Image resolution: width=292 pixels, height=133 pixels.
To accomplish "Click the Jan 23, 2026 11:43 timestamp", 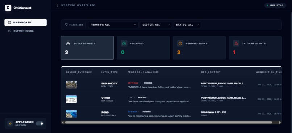I will (270, 99).
